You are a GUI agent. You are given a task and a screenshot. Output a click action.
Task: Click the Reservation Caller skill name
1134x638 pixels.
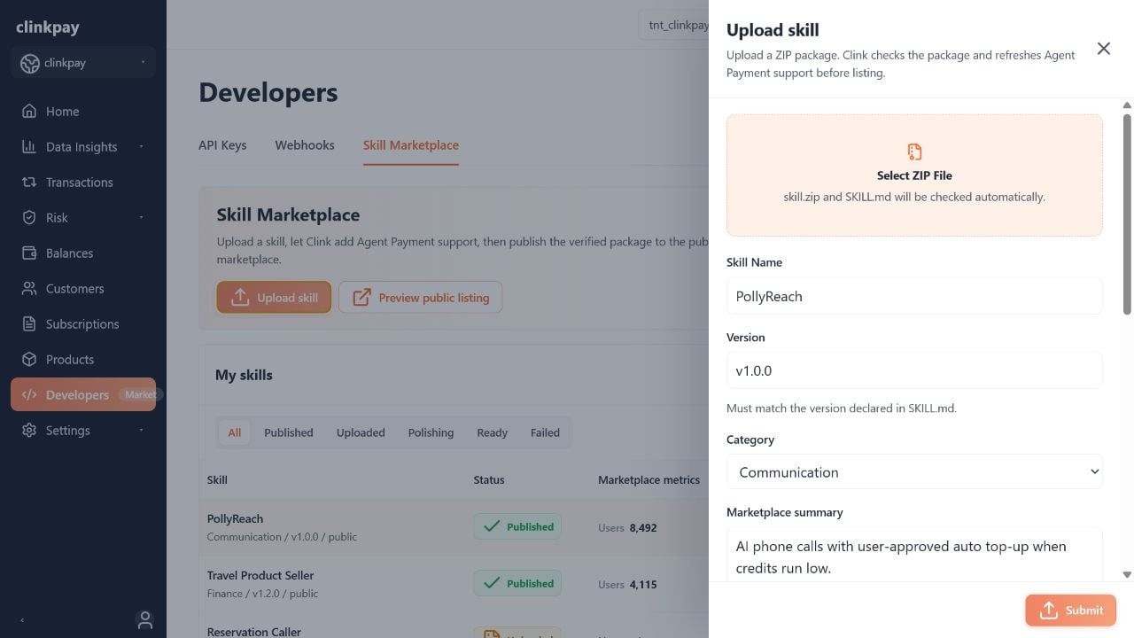pyautogui.click(x=254, y=632)
